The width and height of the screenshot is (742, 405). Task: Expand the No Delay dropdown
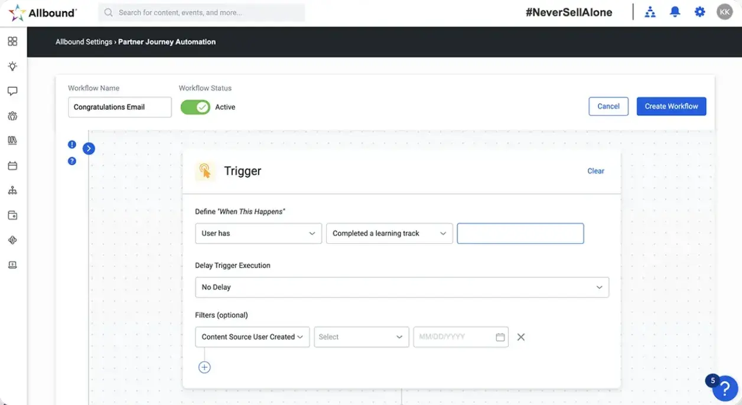coord(401,288)
